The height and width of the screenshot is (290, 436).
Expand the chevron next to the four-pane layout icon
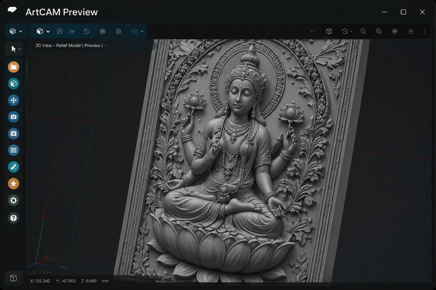pos(142,31)
